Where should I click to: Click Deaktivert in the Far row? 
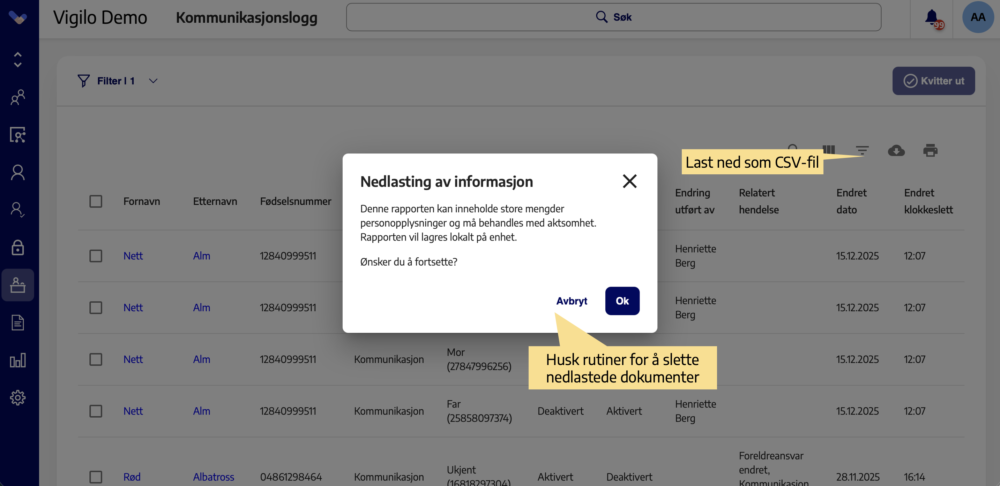(x=560, y=411)
